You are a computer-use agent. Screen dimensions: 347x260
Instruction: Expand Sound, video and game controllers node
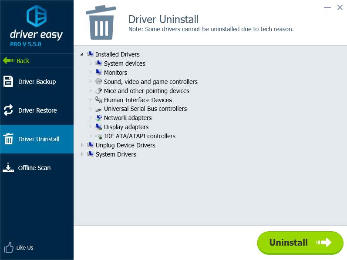[x=91, y=81]
